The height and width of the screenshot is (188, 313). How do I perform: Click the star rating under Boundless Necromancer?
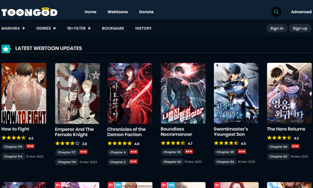(173, 143)
